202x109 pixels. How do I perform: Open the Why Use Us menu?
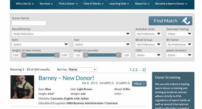[25, 4]
